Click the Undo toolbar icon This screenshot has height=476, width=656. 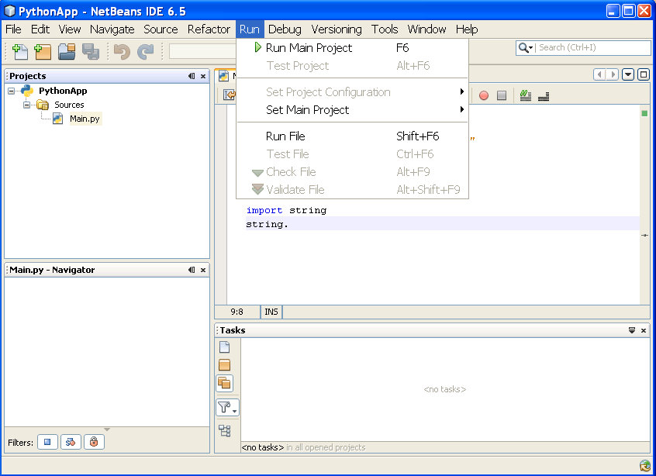(123, 52)
